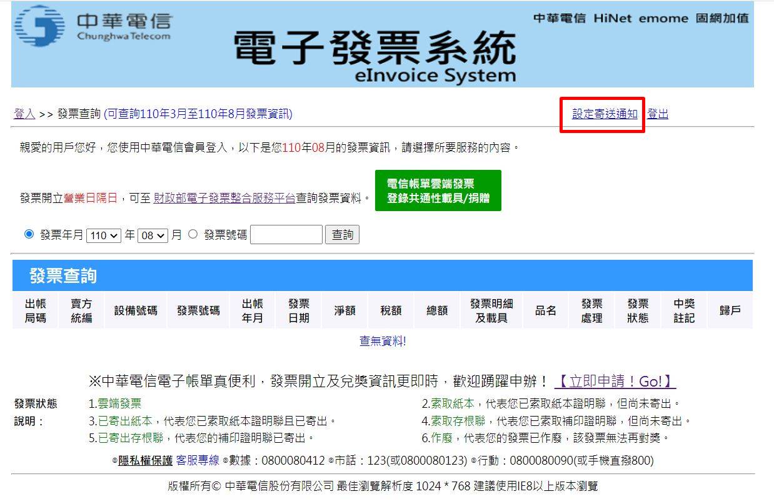Click the 出帳局碼 column header
This screenshot has height=504, width=774.
35,311
